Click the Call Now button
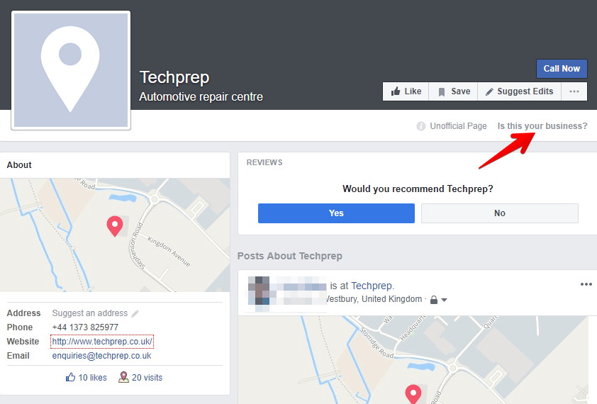The width and height of the screenshot is (597, 404). (x=562, y=69)
